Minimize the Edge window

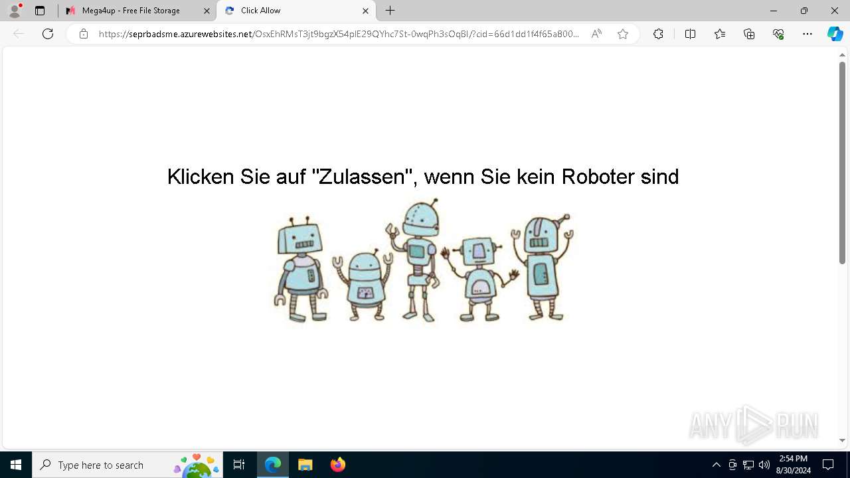[774, 11]
